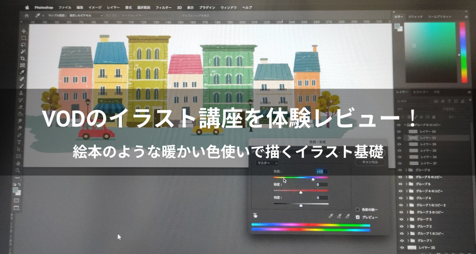Click the foreground color swatch in toolbox
Image resolution: width=476 pixels, height=254 pixels.
(x=15, y=190)
